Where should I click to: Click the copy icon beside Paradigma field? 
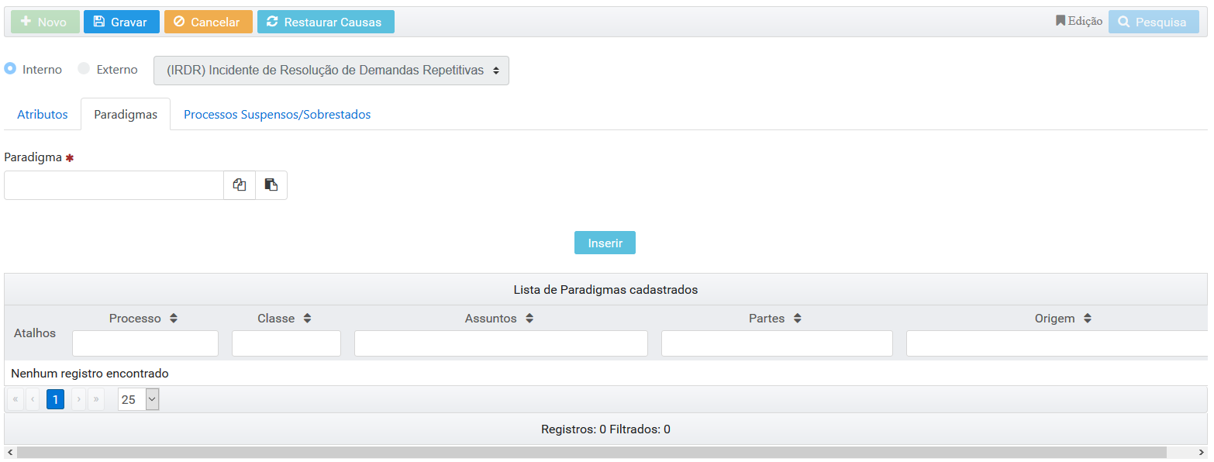[x=240, y=185]
